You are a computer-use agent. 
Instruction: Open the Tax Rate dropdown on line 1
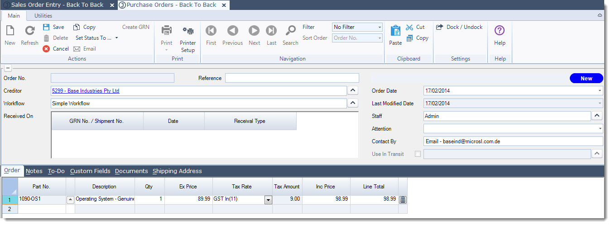[x=268, y=200]
